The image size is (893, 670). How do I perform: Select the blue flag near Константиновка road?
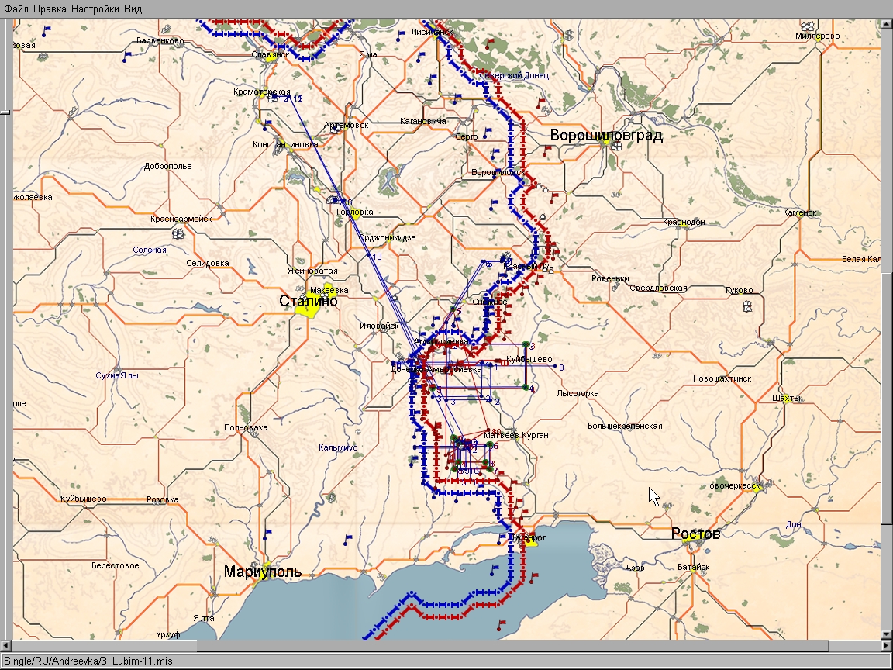coord(267,124)
